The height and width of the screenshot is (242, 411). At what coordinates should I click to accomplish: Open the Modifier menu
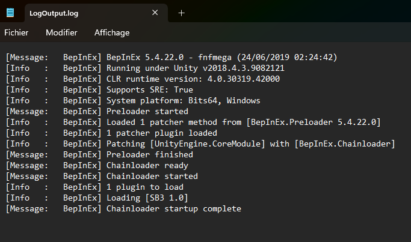click(x=61, y=32)
